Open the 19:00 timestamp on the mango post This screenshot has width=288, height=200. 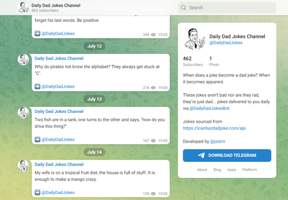click(x=163, y=194)
